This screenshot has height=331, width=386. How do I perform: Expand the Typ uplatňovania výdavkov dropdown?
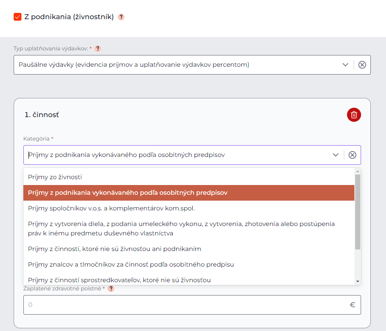(345, 65)
